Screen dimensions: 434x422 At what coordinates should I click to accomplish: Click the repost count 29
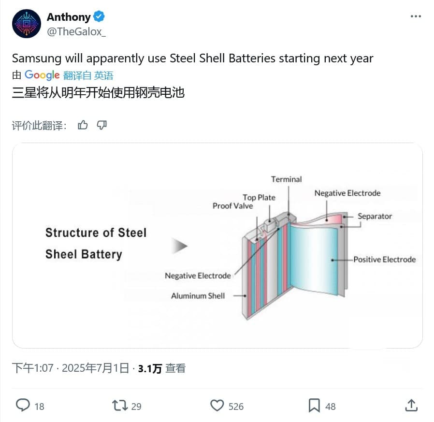[x=136, y=406]
